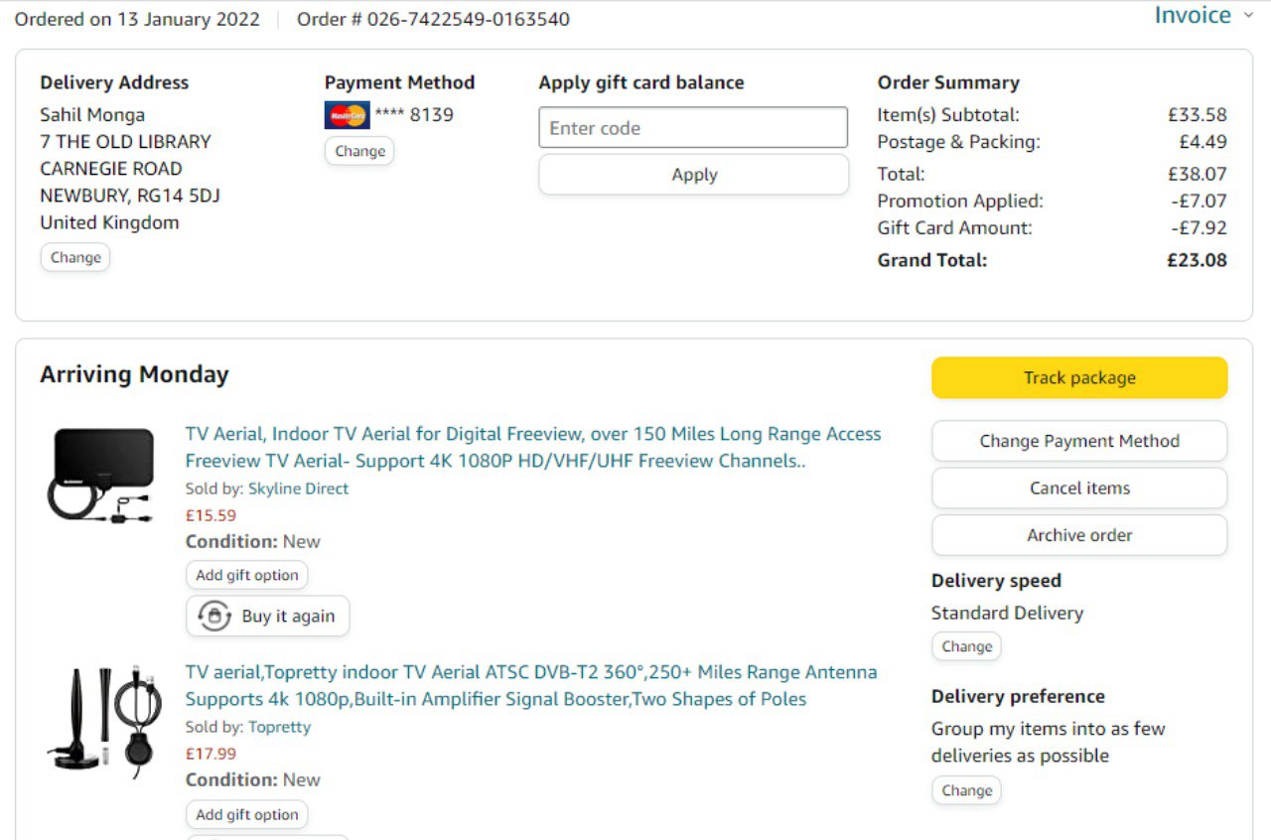Open the Skyline Direct seller link
The height and width of the screenshot is (840, 1271).
click(x=298, y=489)
